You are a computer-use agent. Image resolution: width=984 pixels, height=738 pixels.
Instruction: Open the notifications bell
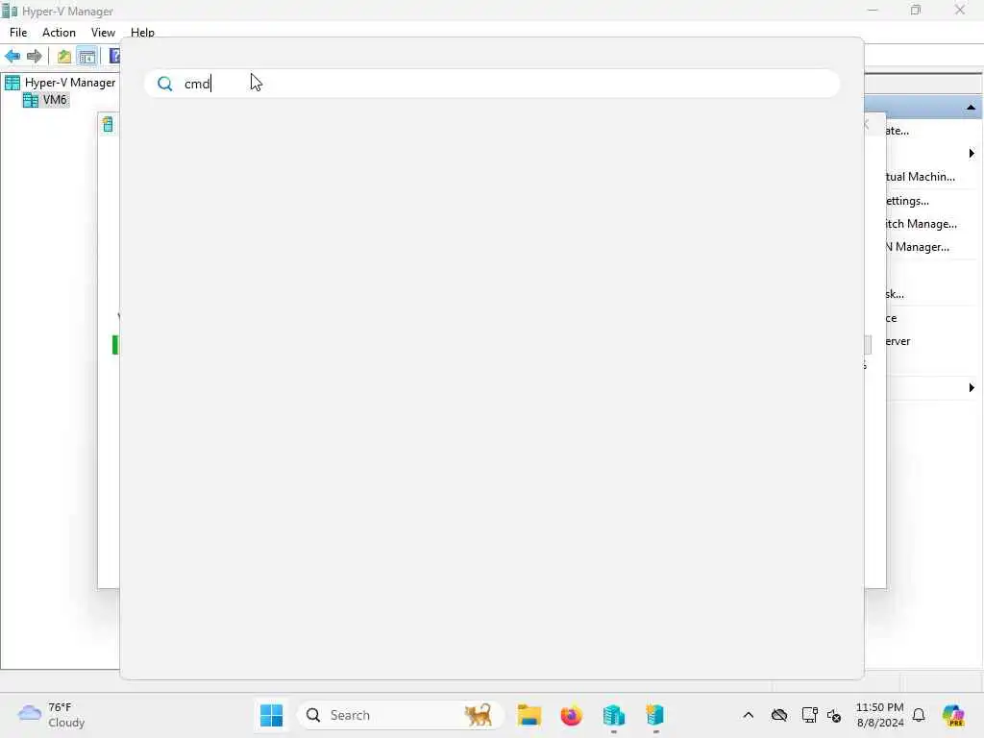[x=919, y=715]
